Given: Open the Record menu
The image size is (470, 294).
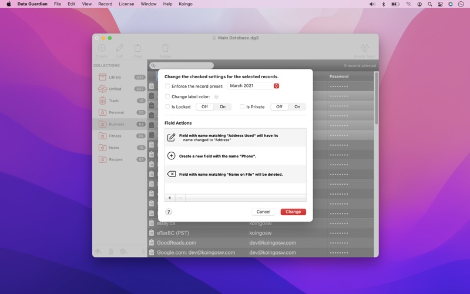Looking at the screenshot, I should 105,4.
